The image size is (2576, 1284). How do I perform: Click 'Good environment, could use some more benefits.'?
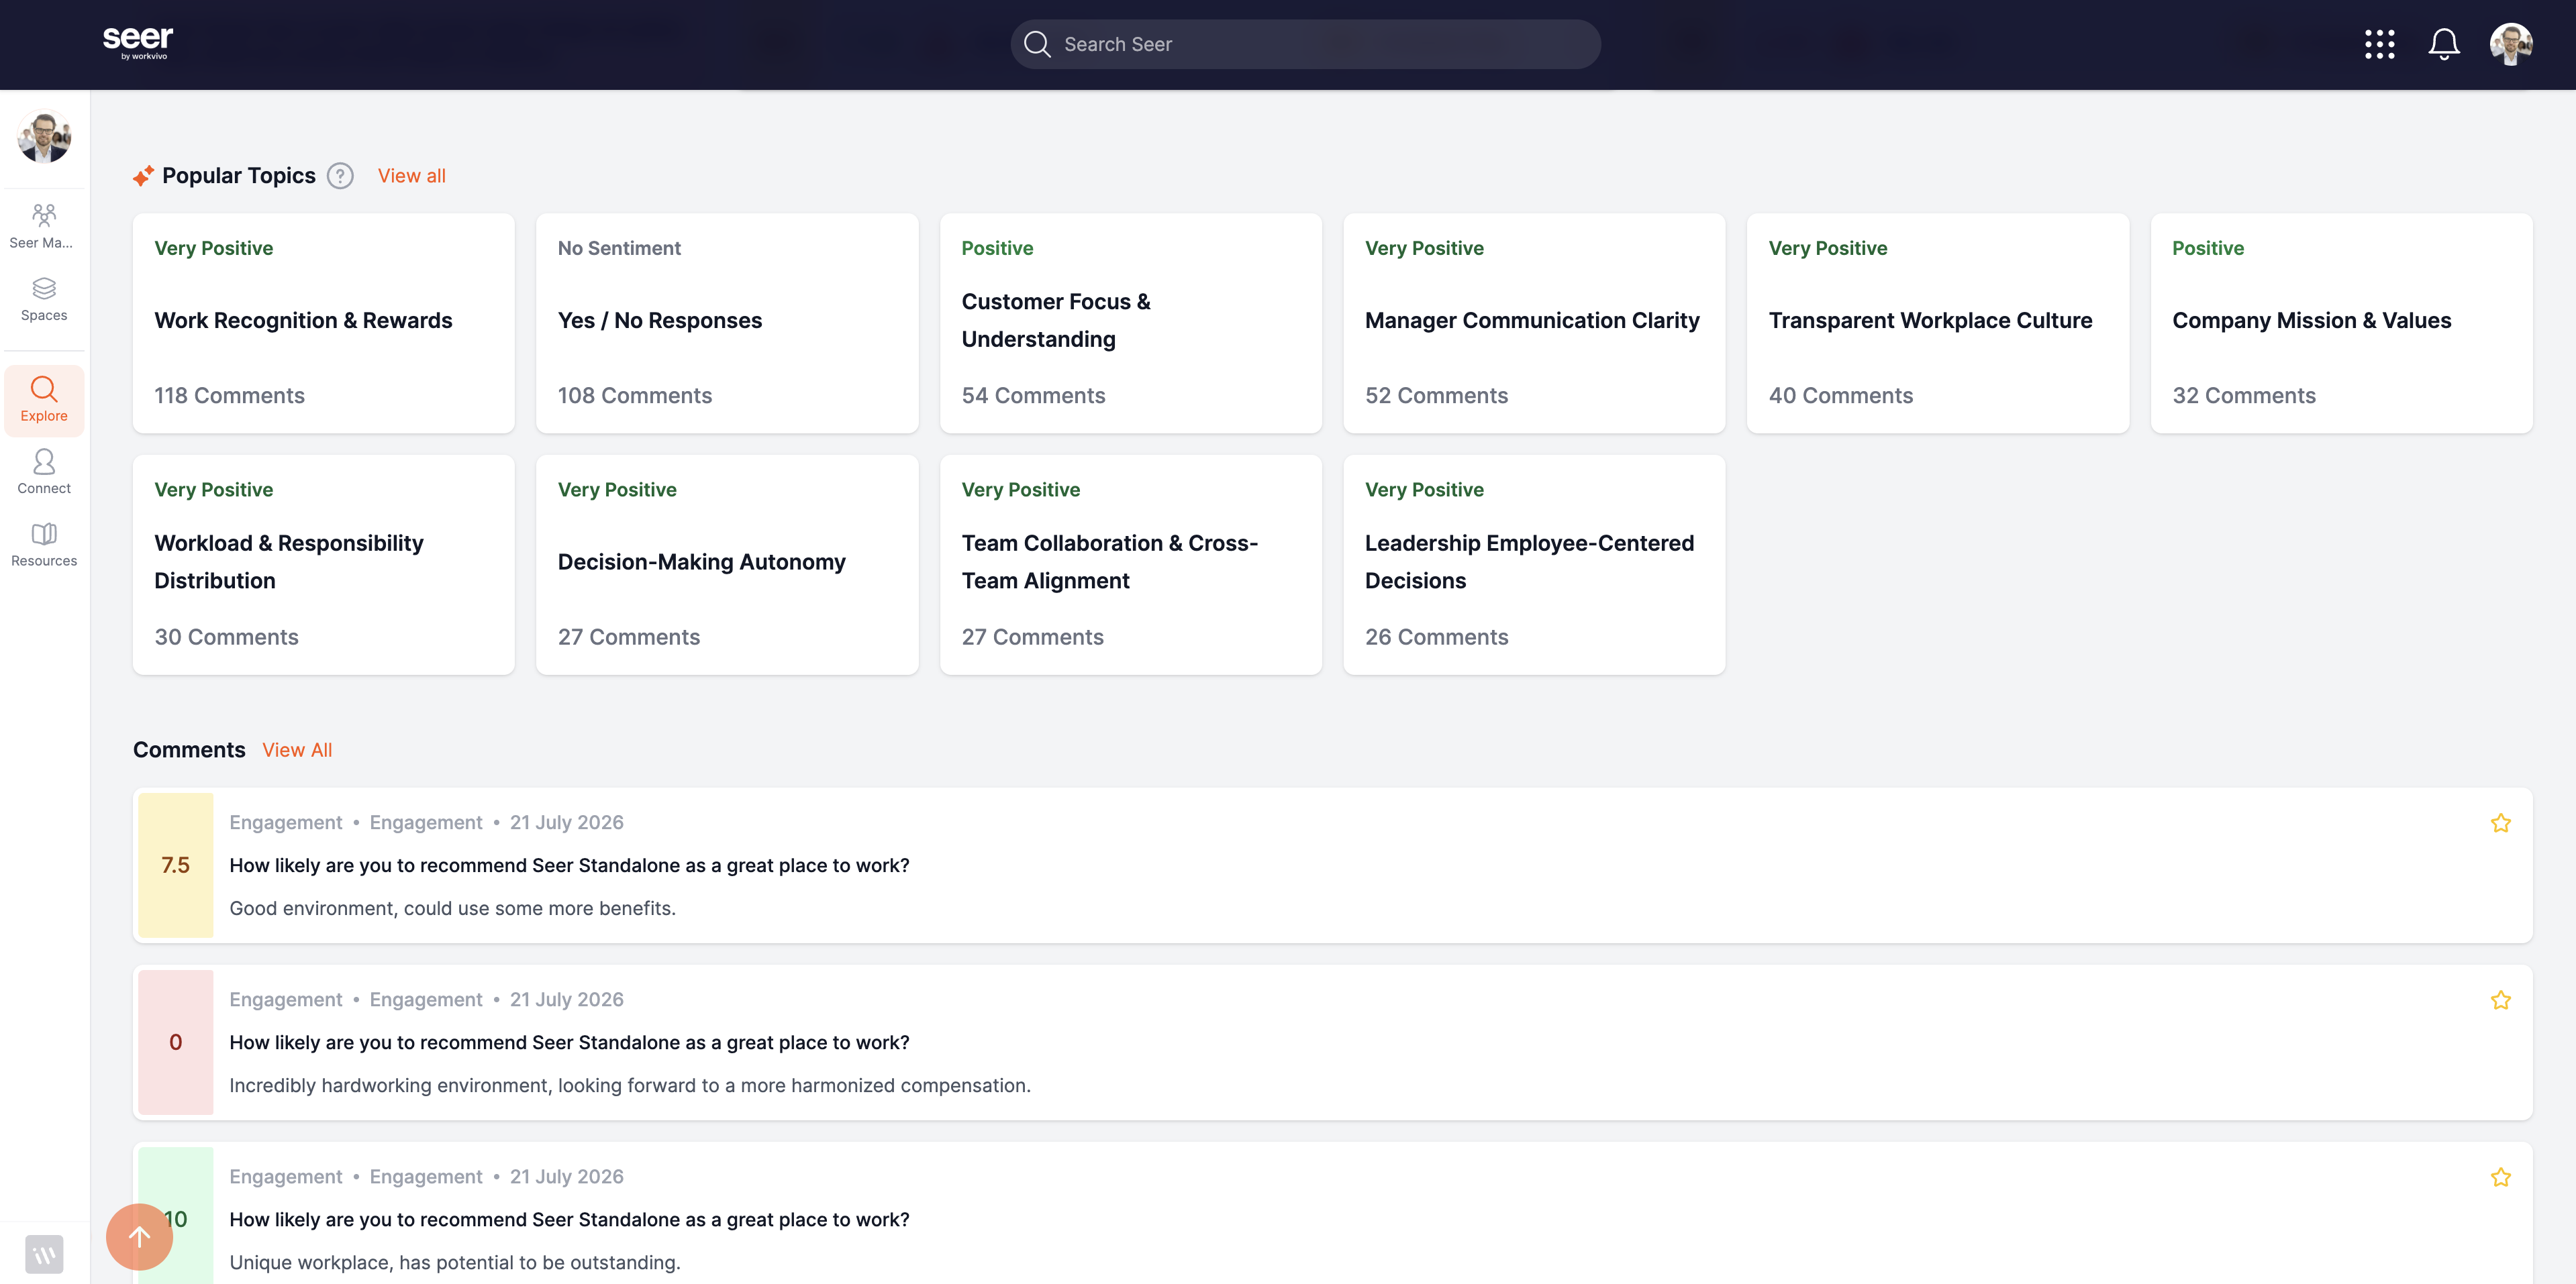point(452,908)
